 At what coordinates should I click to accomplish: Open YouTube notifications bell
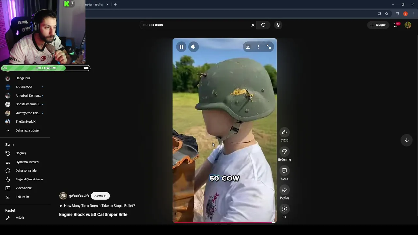(395, 25)
